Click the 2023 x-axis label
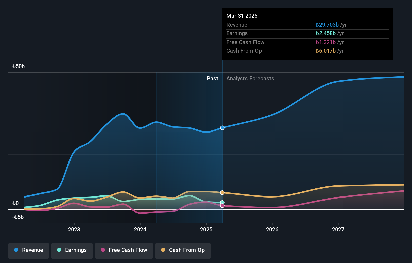The height and width of the screenshot is (263, 412). 74,229
